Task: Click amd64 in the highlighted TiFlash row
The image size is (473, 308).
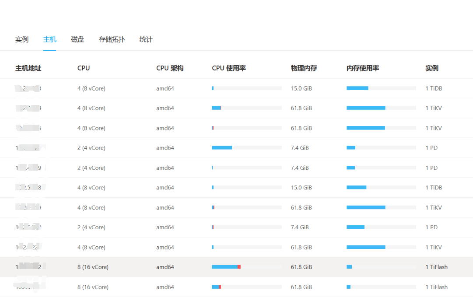Action: (x=165, y=267)
